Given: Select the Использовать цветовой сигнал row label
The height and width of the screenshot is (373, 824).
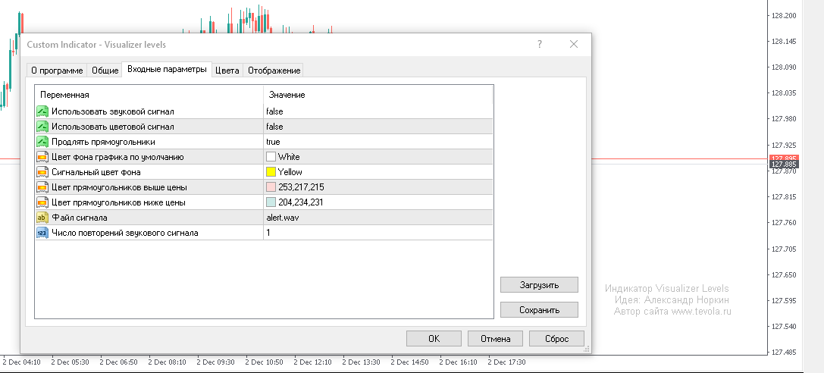Looking at the screenshot, I should pos(112,127).
